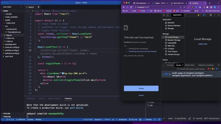This screenshot has width=221, height=124.
Task: Open package.json in the explorer
Action: pyautogui.click(x=11, y=44)
